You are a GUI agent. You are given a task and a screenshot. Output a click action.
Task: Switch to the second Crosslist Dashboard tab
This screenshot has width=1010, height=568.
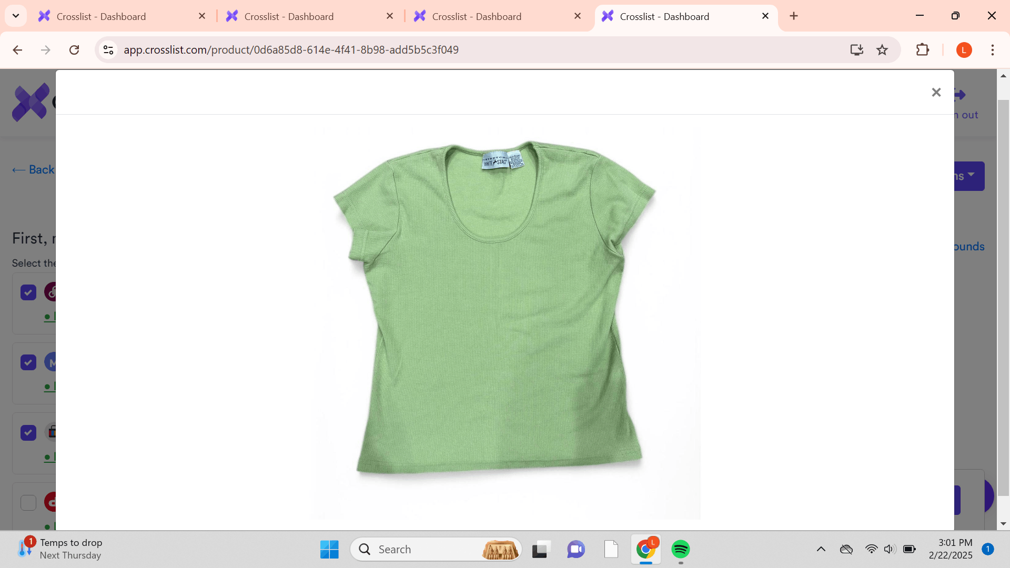[309, 16]
